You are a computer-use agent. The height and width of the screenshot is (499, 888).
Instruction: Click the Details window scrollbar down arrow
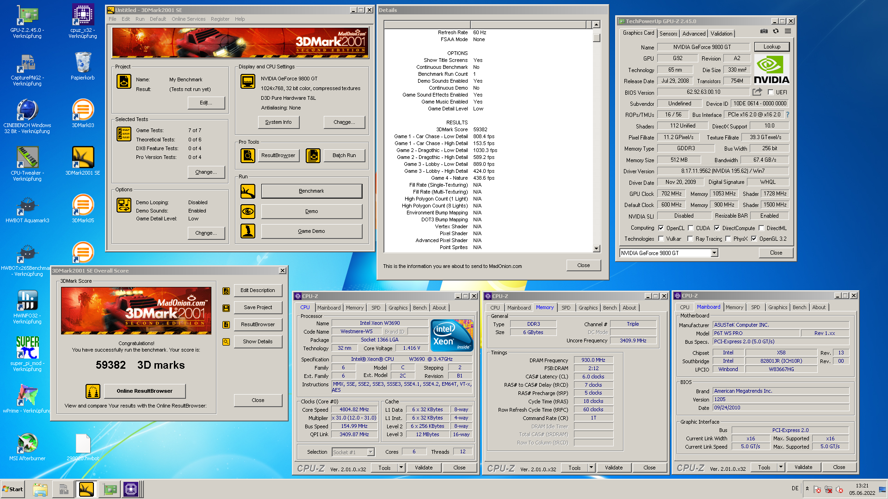(597, 249)
